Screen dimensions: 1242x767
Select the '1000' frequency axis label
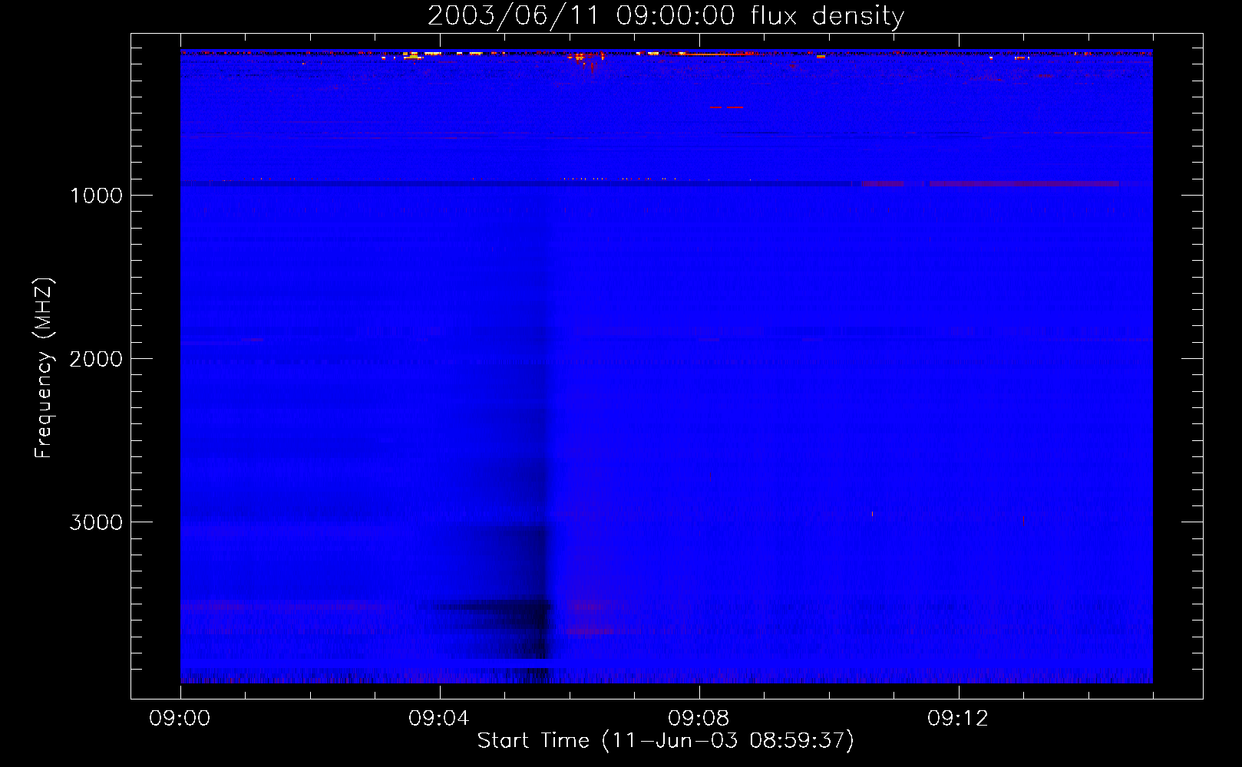(97, 196)
